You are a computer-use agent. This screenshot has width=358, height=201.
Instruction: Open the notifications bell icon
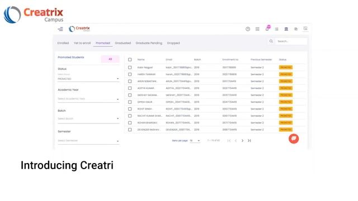pos(267,28)
